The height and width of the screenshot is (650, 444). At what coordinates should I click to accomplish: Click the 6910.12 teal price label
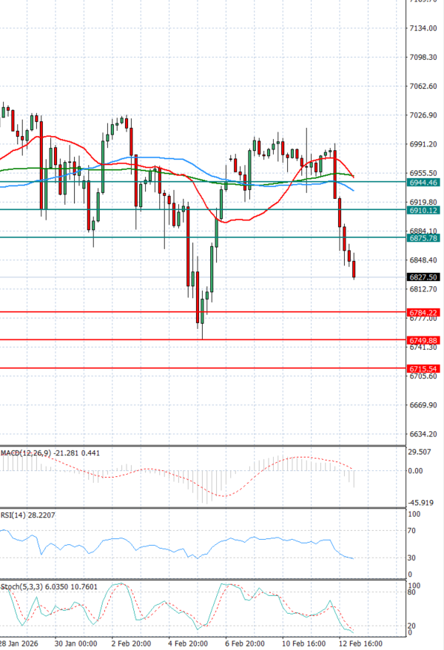423,210
